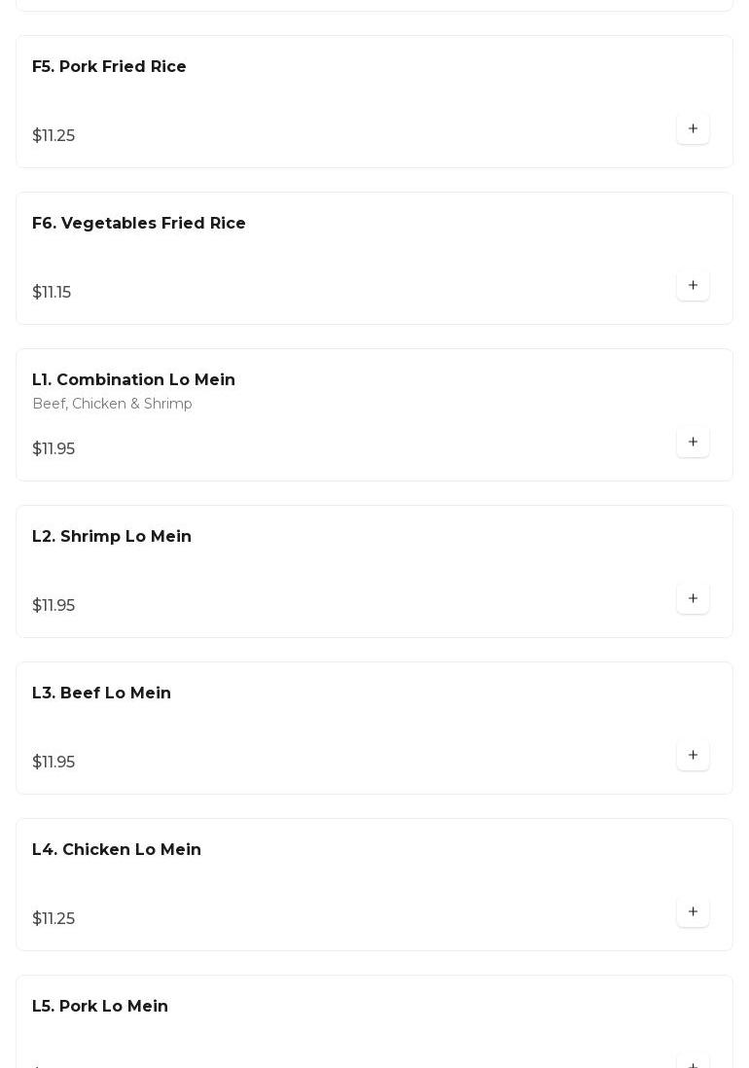View L3. Beef Lo Mein item
Viewport: 749px width, 1068px height.
click(x=101, y=694)
